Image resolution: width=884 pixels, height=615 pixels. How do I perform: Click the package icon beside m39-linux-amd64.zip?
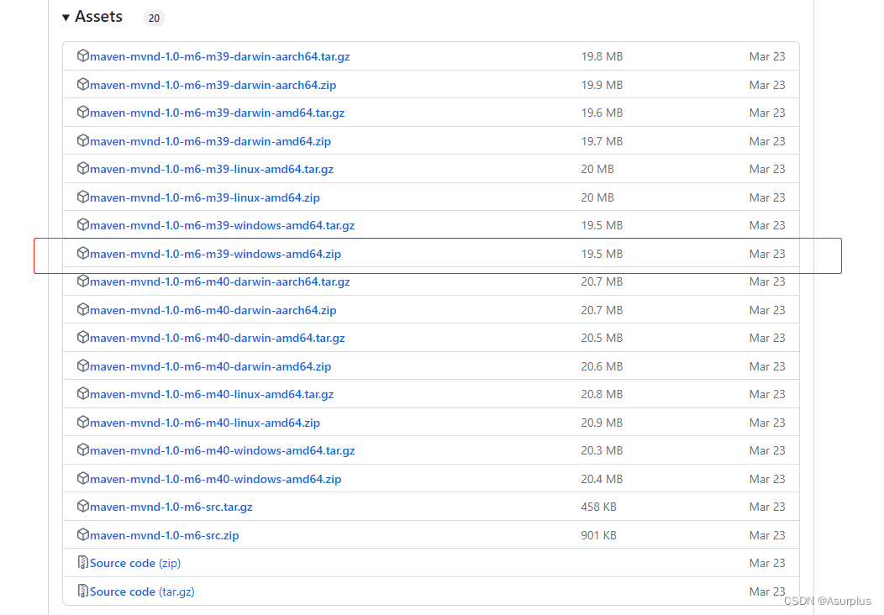[x=83, y=197]
